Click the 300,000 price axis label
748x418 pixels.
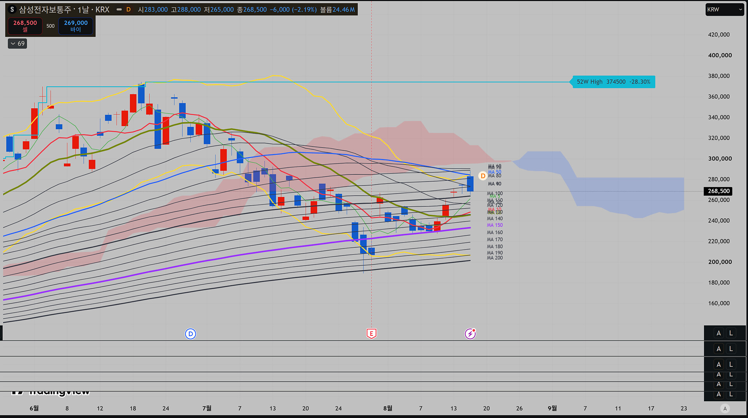[x=720, y=158]
